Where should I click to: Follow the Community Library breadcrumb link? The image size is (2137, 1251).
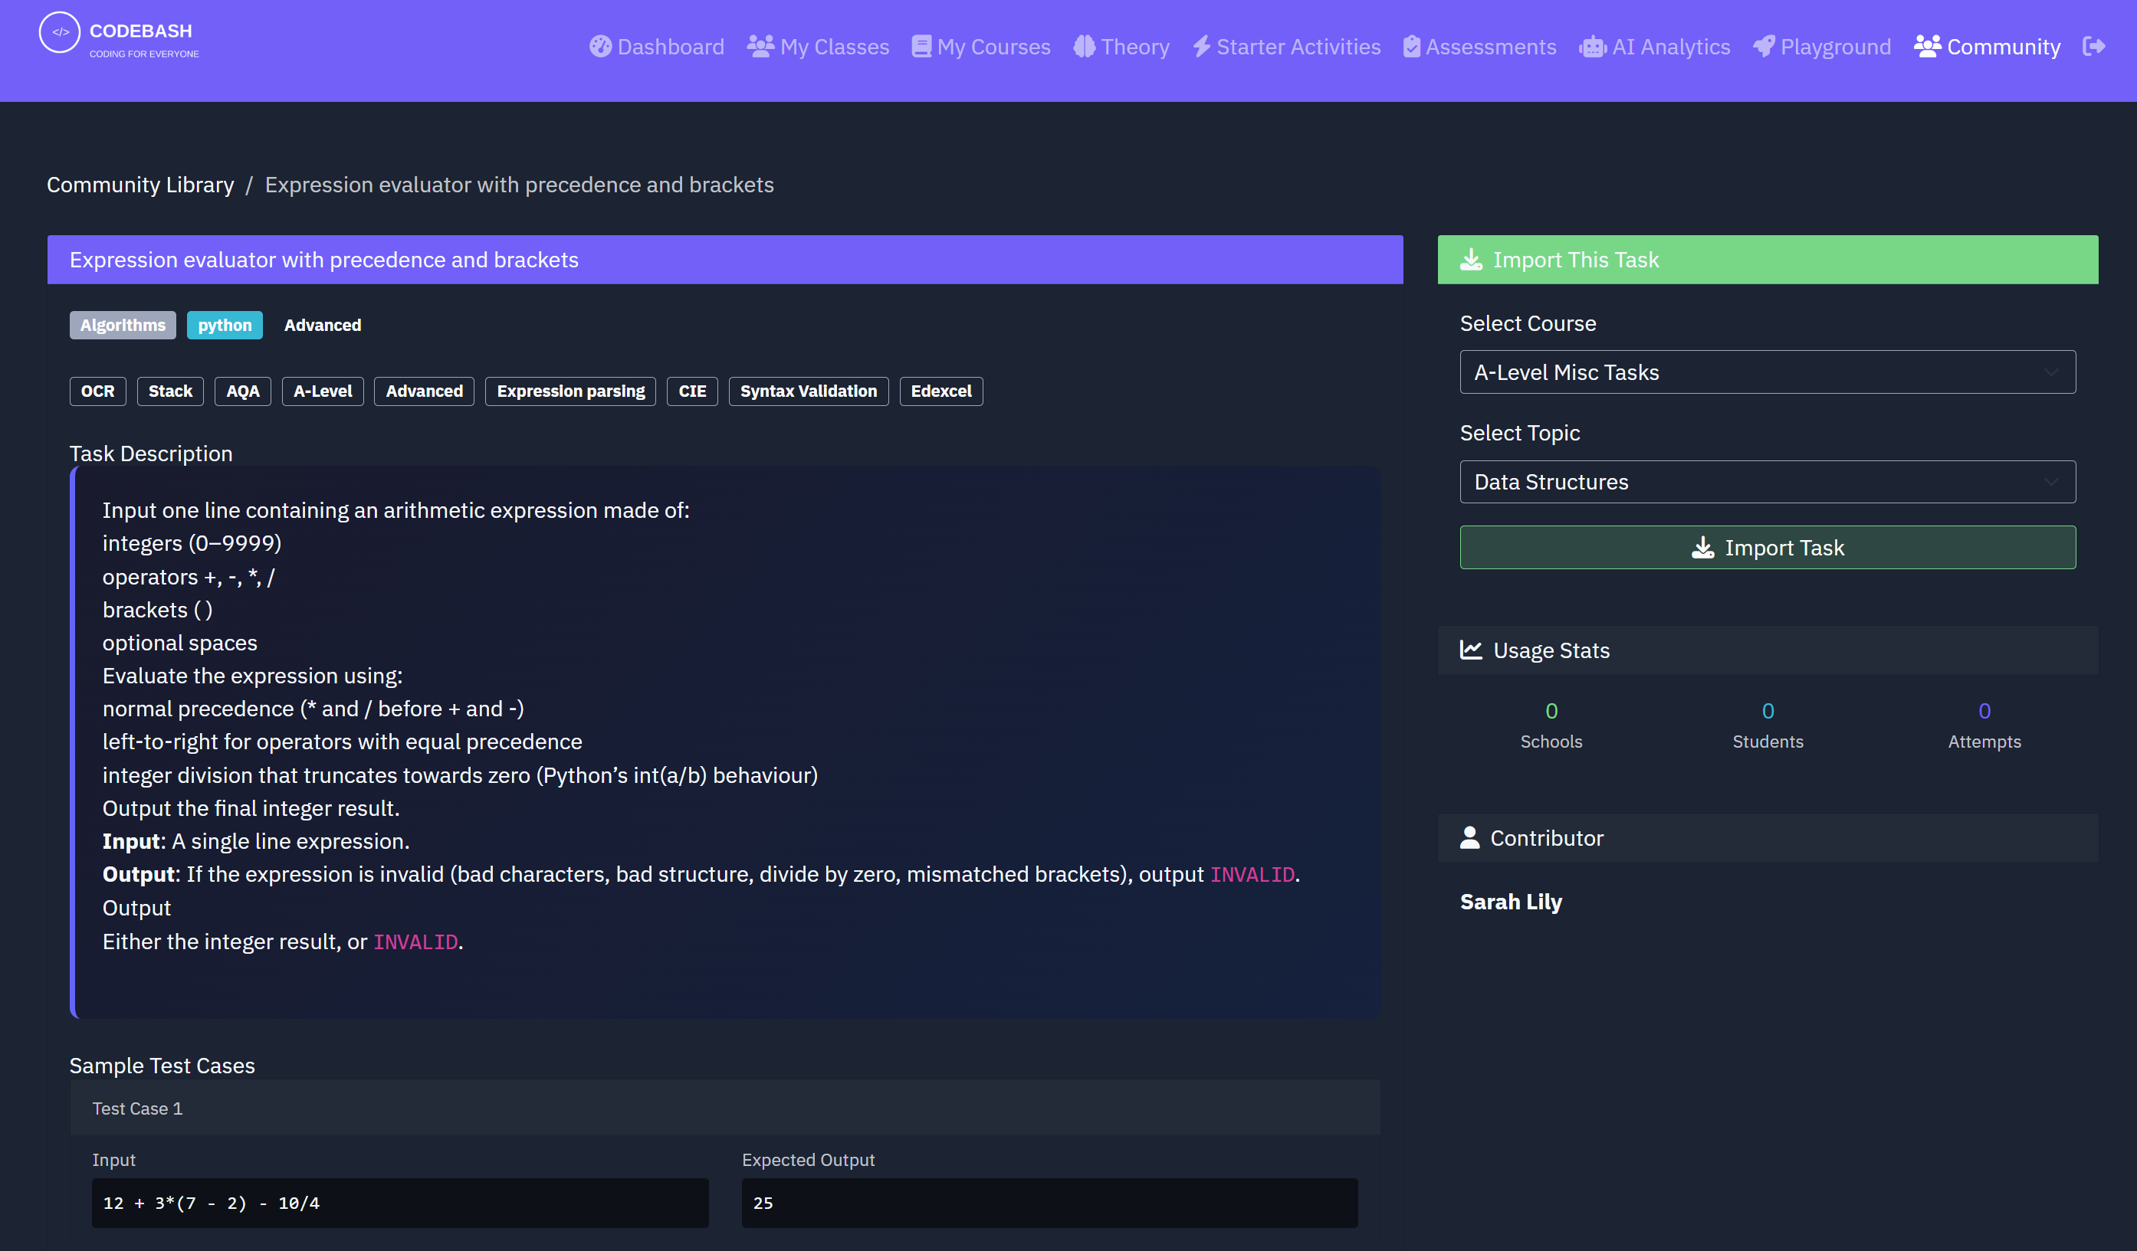[x=140, y=185]
